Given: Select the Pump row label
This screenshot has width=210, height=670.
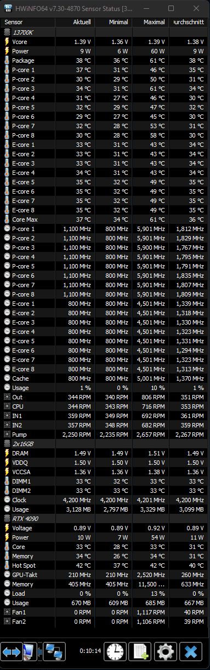Looking at the screenshot, I should (20, 435).
